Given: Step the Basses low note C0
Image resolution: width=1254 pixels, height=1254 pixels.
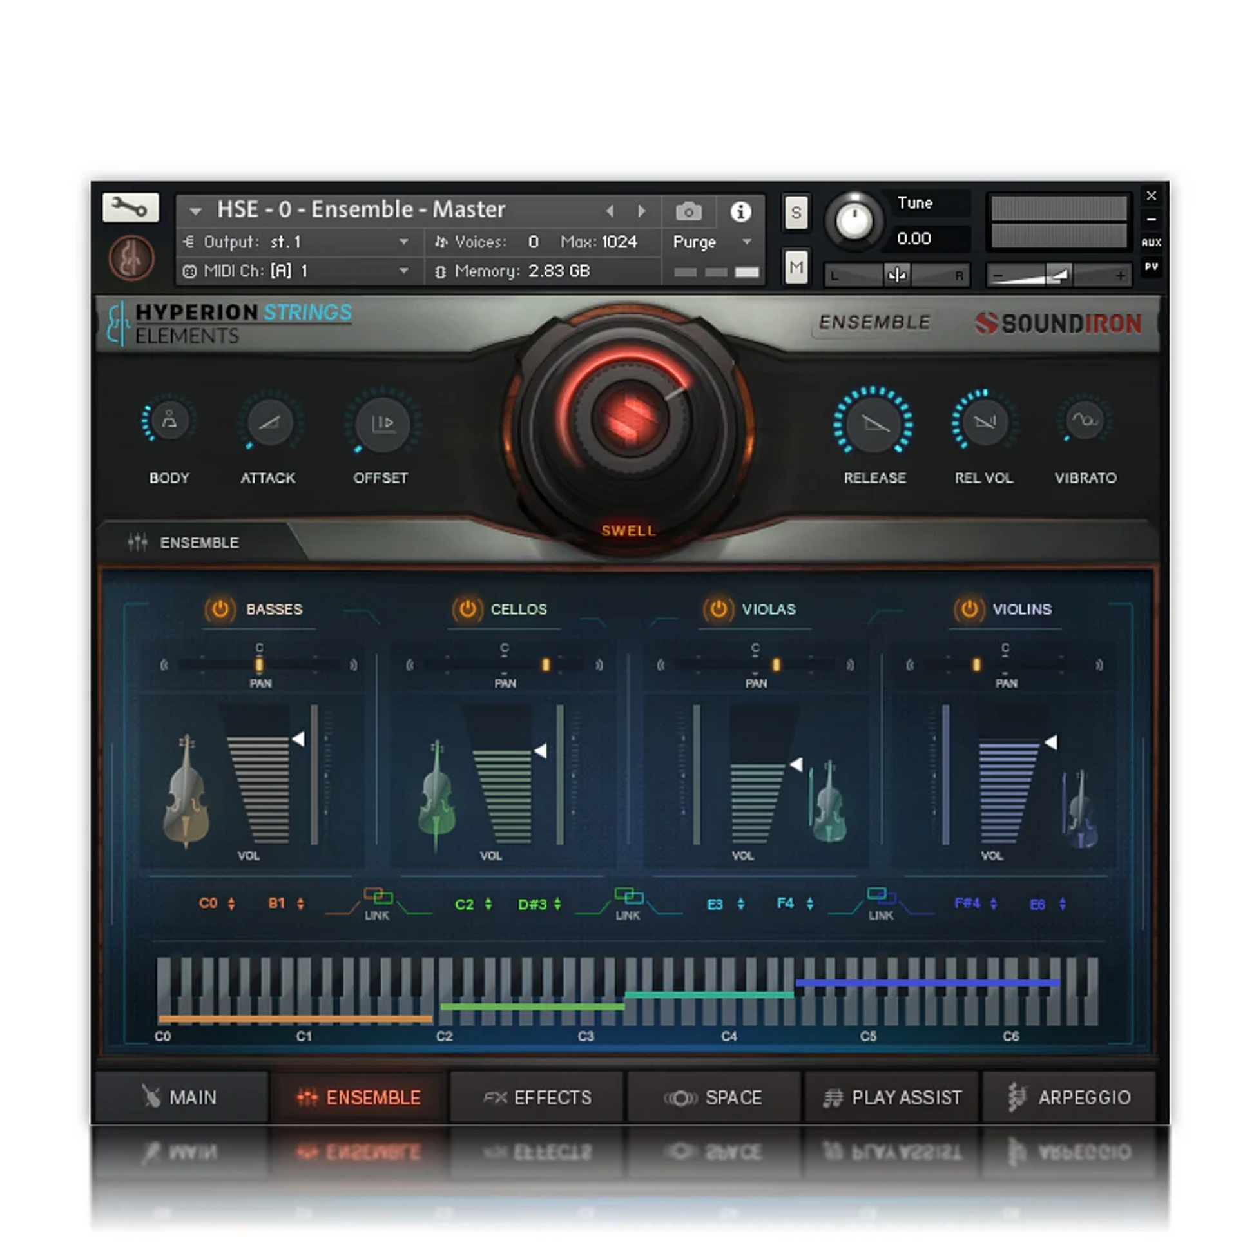Looking at the screenshot, I should 231,903.
